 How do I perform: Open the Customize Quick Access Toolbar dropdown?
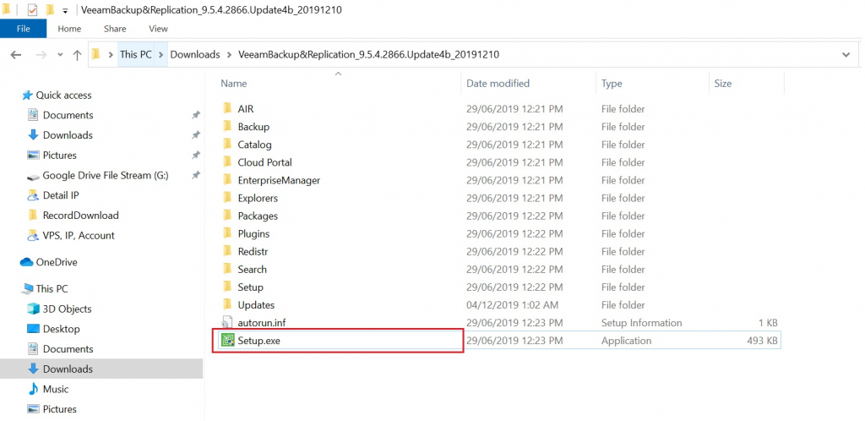point(65,10)
